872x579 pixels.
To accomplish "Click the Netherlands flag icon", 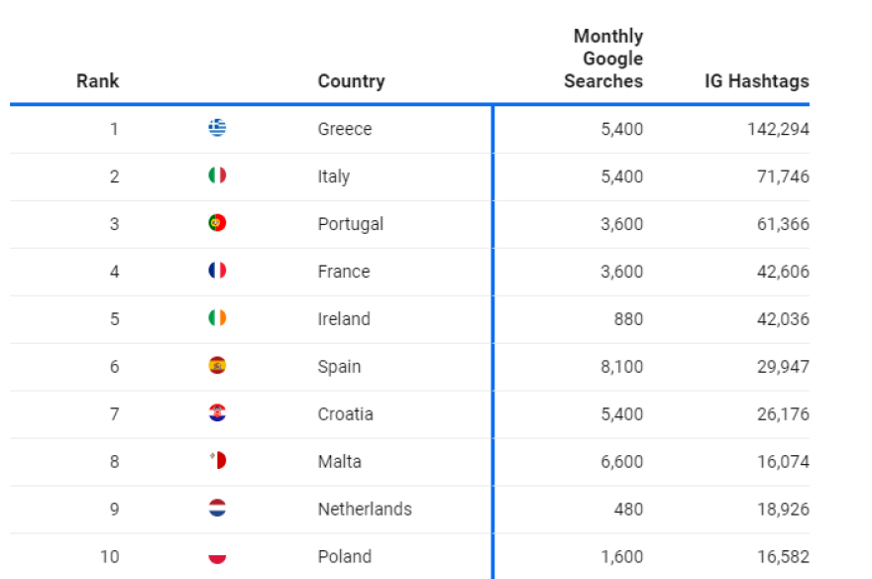I will [x=217, y=509].
